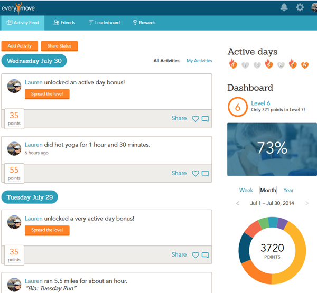Click the first flame icon in Active days
Image resolution: width=317 pixels, height=293 pixels.
point(232,64)
